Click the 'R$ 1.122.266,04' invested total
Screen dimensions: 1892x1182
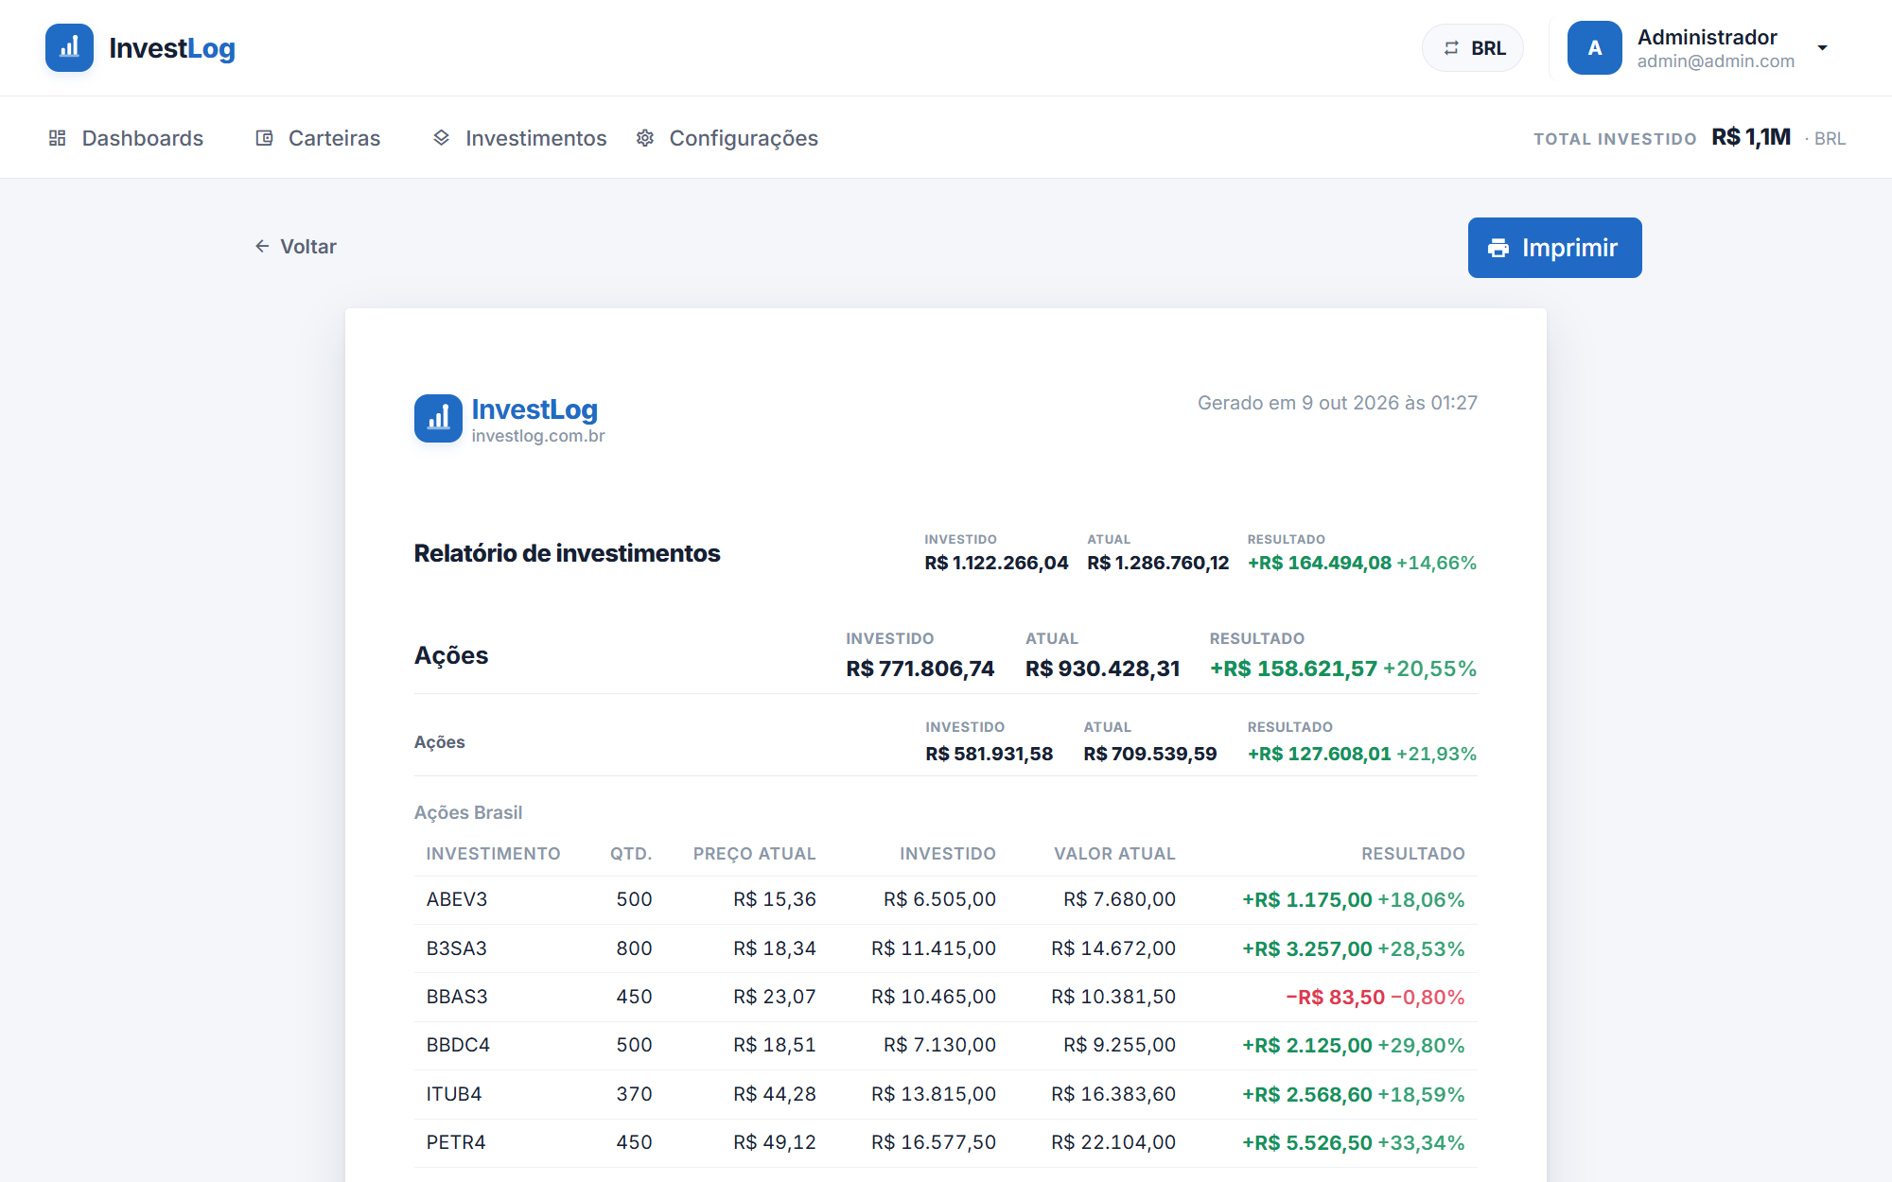[x=996, y=563]
